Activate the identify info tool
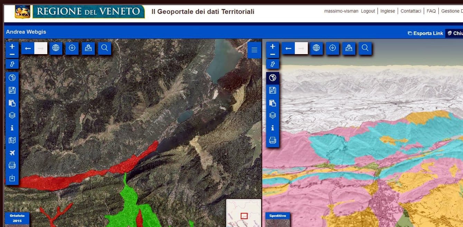This screenshot has width=463, height=227. 12,128
